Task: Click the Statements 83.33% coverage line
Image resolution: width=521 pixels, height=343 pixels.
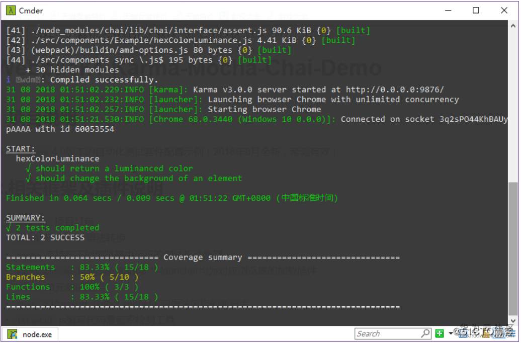Action: tap(82, 267)
